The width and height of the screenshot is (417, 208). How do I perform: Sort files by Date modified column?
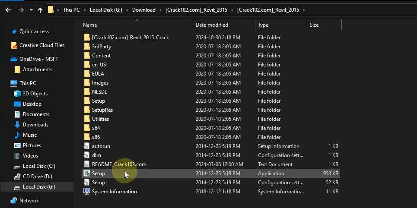click(212, 25)
